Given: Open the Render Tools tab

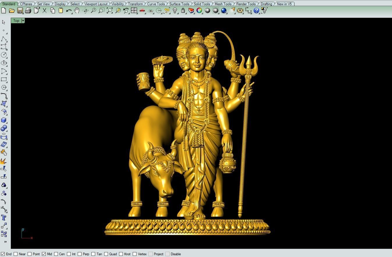Looking at the screenshot, I should (x=246, y=4).
